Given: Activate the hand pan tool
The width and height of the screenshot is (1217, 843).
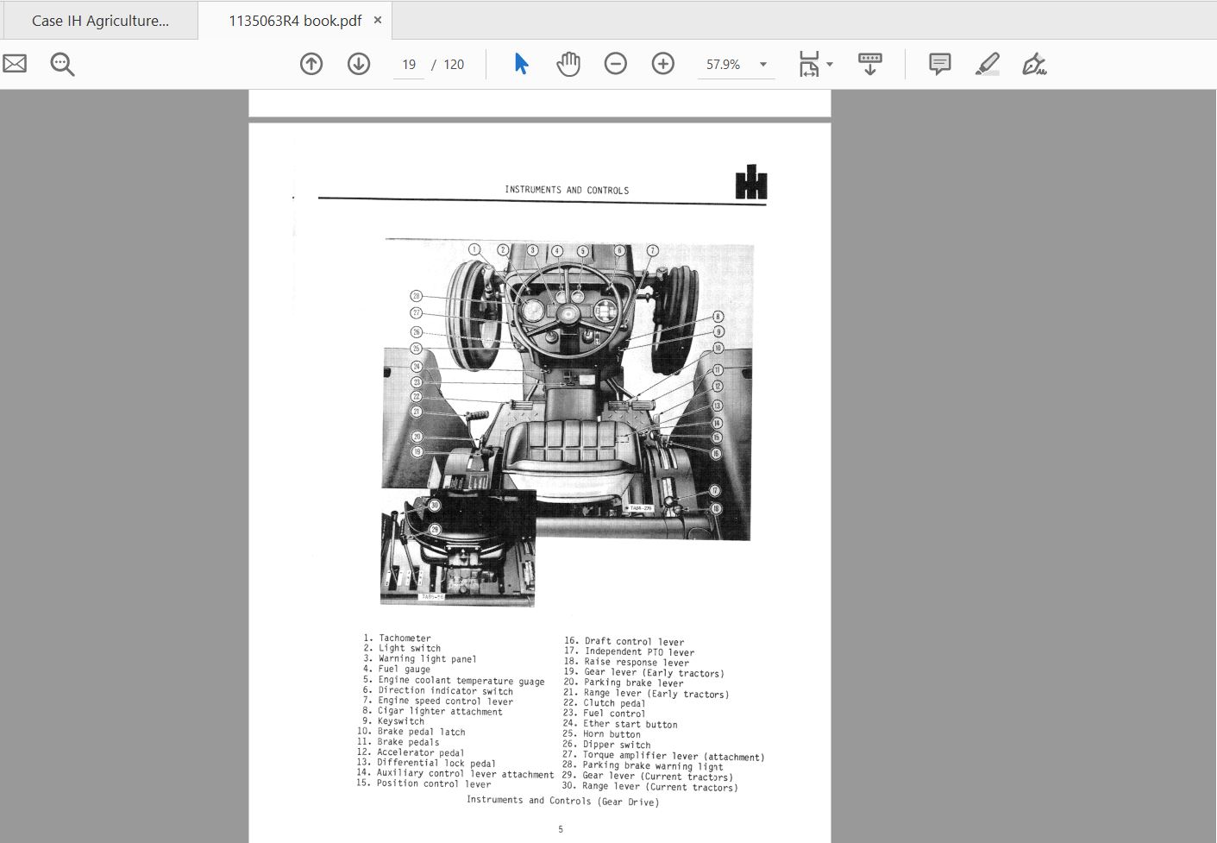Looking at the screenshot, I should [x=568, y=64].
